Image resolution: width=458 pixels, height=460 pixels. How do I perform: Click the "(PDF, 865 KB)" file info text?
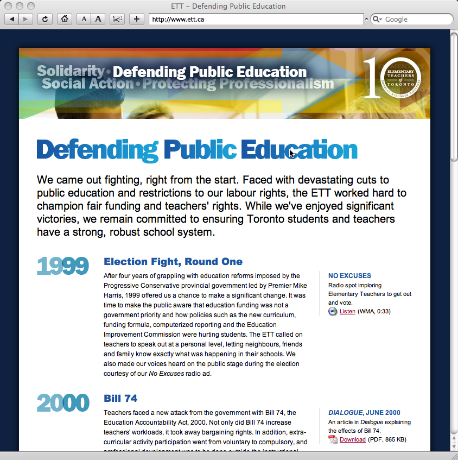click(387, 439)
